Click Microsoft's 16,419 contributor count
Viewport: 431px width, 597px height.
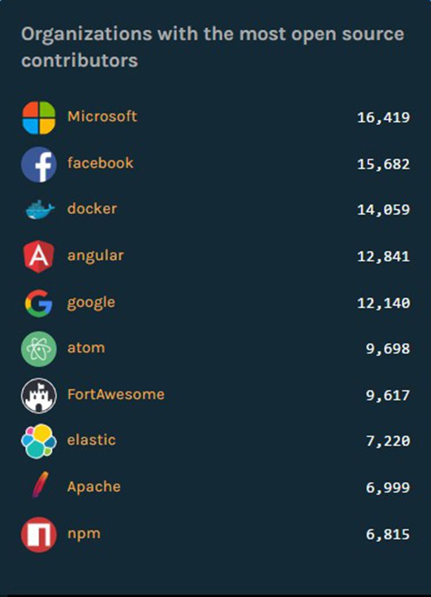coord(384,118)
